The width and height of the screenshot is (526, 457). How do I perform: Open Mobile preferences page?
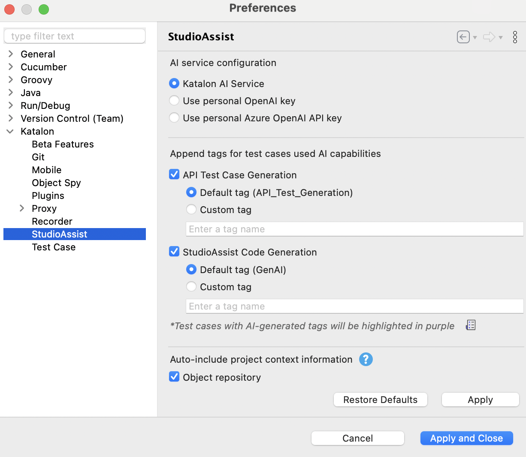tap(47, 170)
